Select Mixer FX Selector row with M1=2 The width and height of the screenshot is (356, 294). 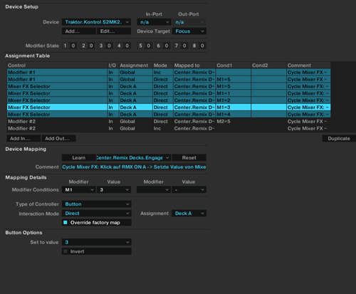tap(169, 100)
